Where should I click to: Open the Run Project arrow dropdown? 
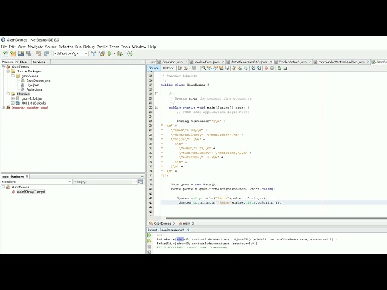coord(114,54)
